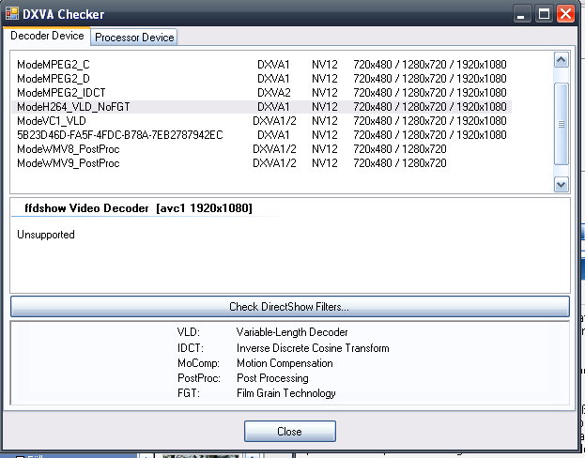
Task: Click the VLD abbreviation label
Action: pos(189,332)
